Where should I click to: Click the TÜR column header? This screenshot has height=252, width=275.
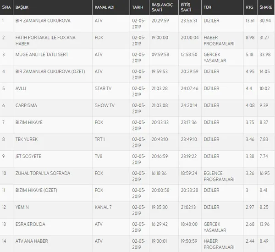(222, 7)
